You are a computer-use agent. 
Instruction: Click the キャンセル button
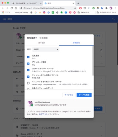point(69,95)
